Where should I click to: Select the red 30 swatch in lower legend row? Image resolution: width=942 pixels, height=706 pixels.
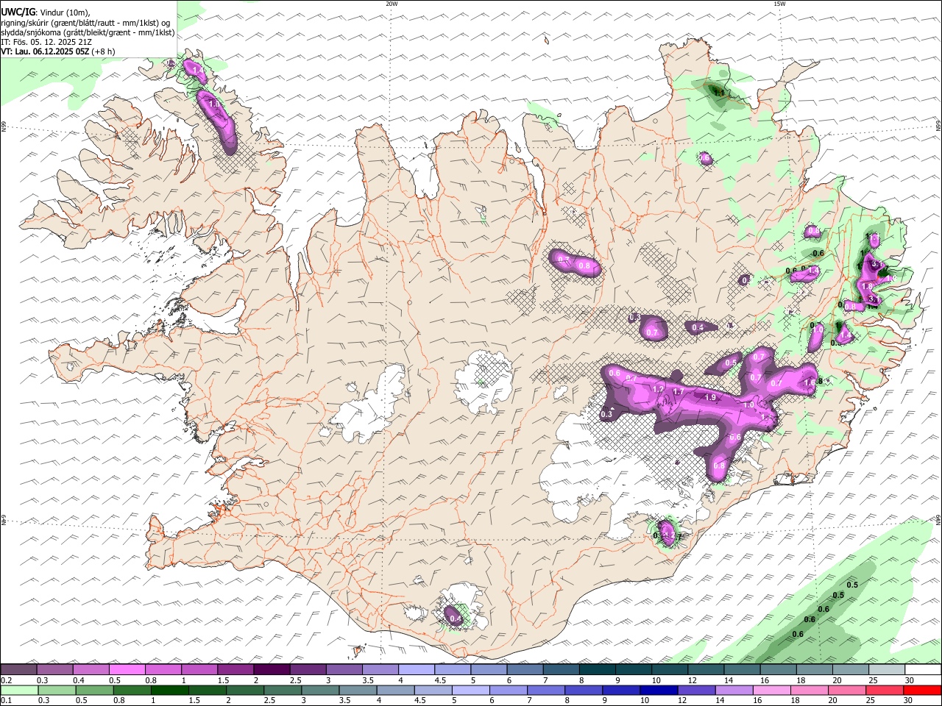(923, 690)
